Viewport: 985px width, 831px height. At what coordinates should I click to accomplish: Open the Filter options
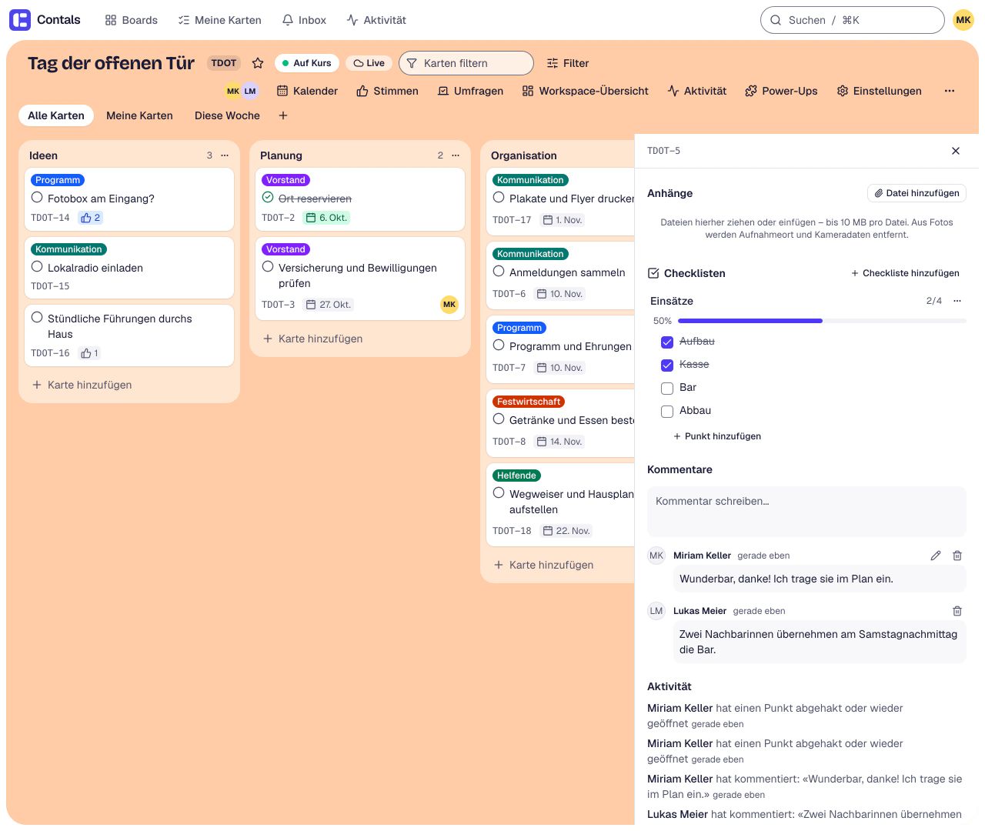pyautogui.click(x=568, y=63)
